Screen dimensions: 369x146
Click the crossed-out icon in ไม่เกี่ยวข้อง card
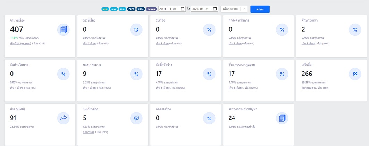pyautogui.click(x=136, y=118)
